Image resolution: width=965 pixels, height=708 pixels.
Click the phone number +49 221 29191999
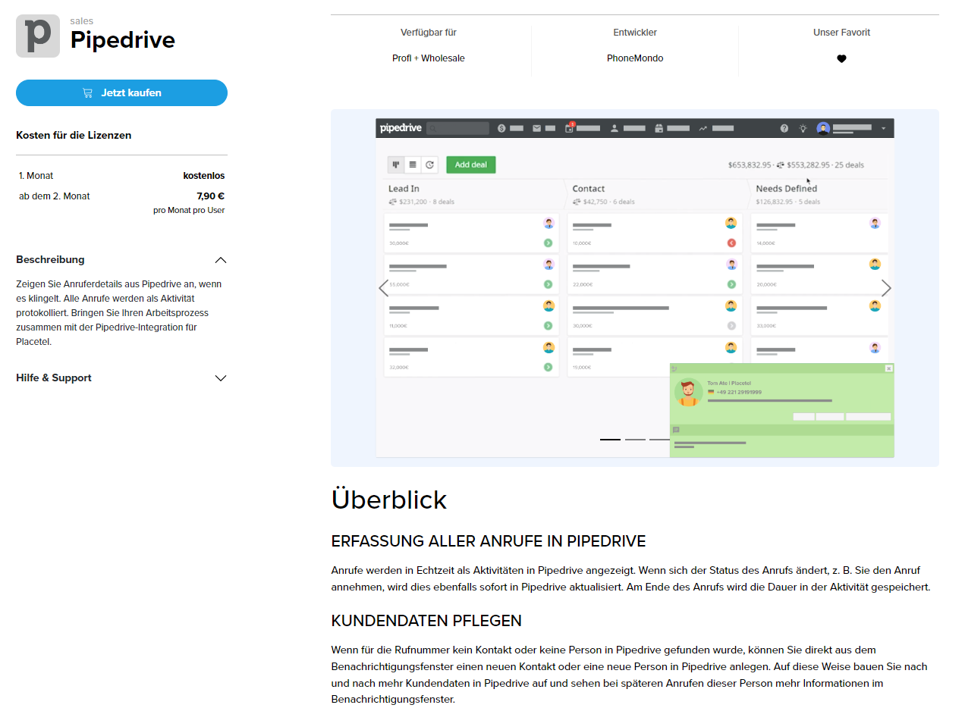(x=739, y=393)
